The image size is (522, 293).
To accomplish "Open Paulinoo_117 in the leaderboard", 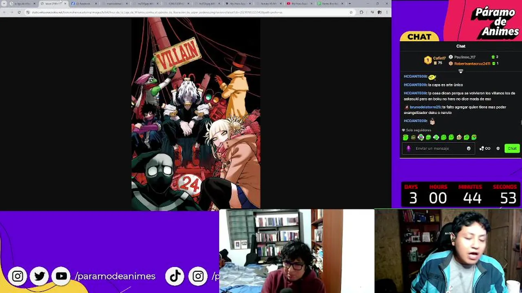I will 462,57.
